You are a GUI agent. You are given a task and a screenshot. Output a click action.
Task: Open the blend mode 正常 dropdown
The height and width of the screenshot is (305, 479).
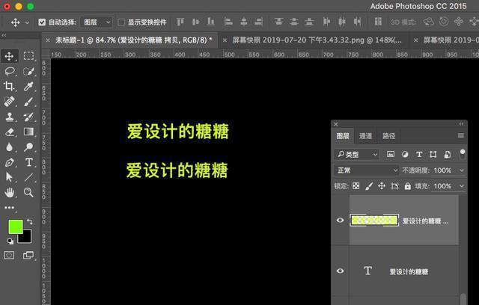367,170
